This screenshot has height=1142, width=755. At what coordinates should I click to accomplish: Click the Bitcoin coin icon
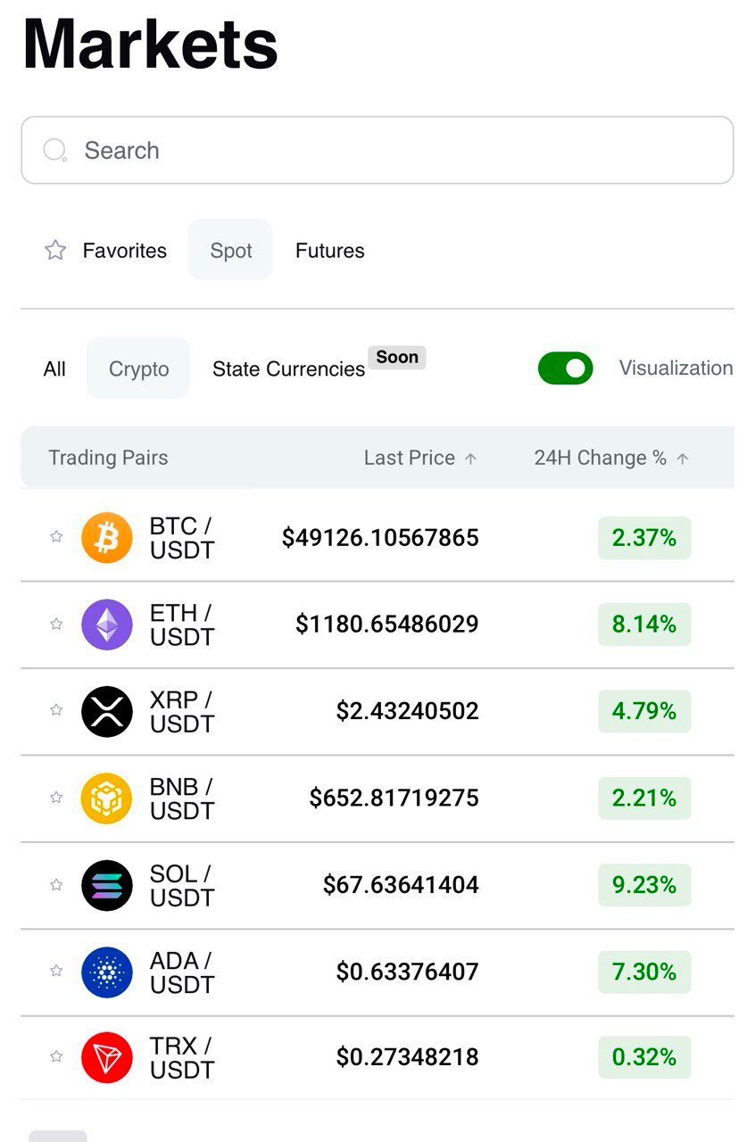pyautogui.click(x=107, y=538)
